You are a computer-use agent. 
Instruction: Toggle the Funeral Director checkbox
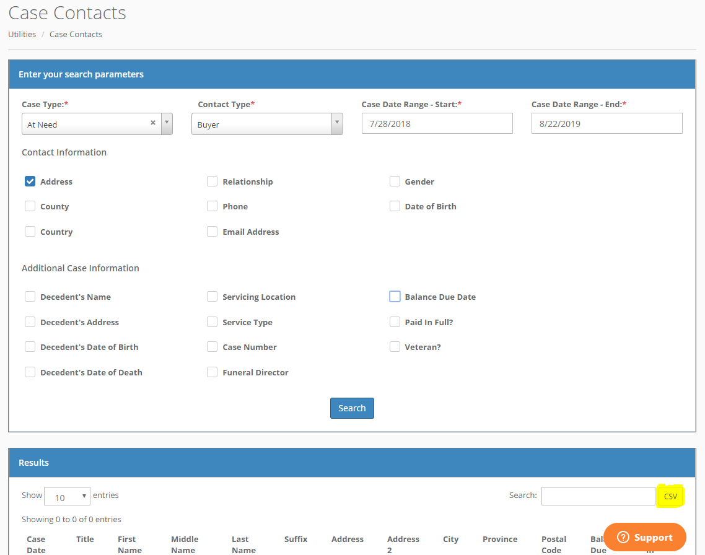coord(212,372)
